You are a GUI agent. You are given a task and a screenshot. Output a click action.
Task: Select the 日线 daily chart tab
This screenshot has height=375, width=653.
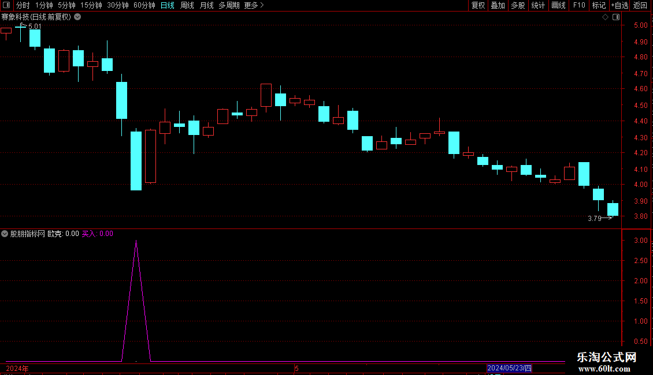[x=168, y=5]
